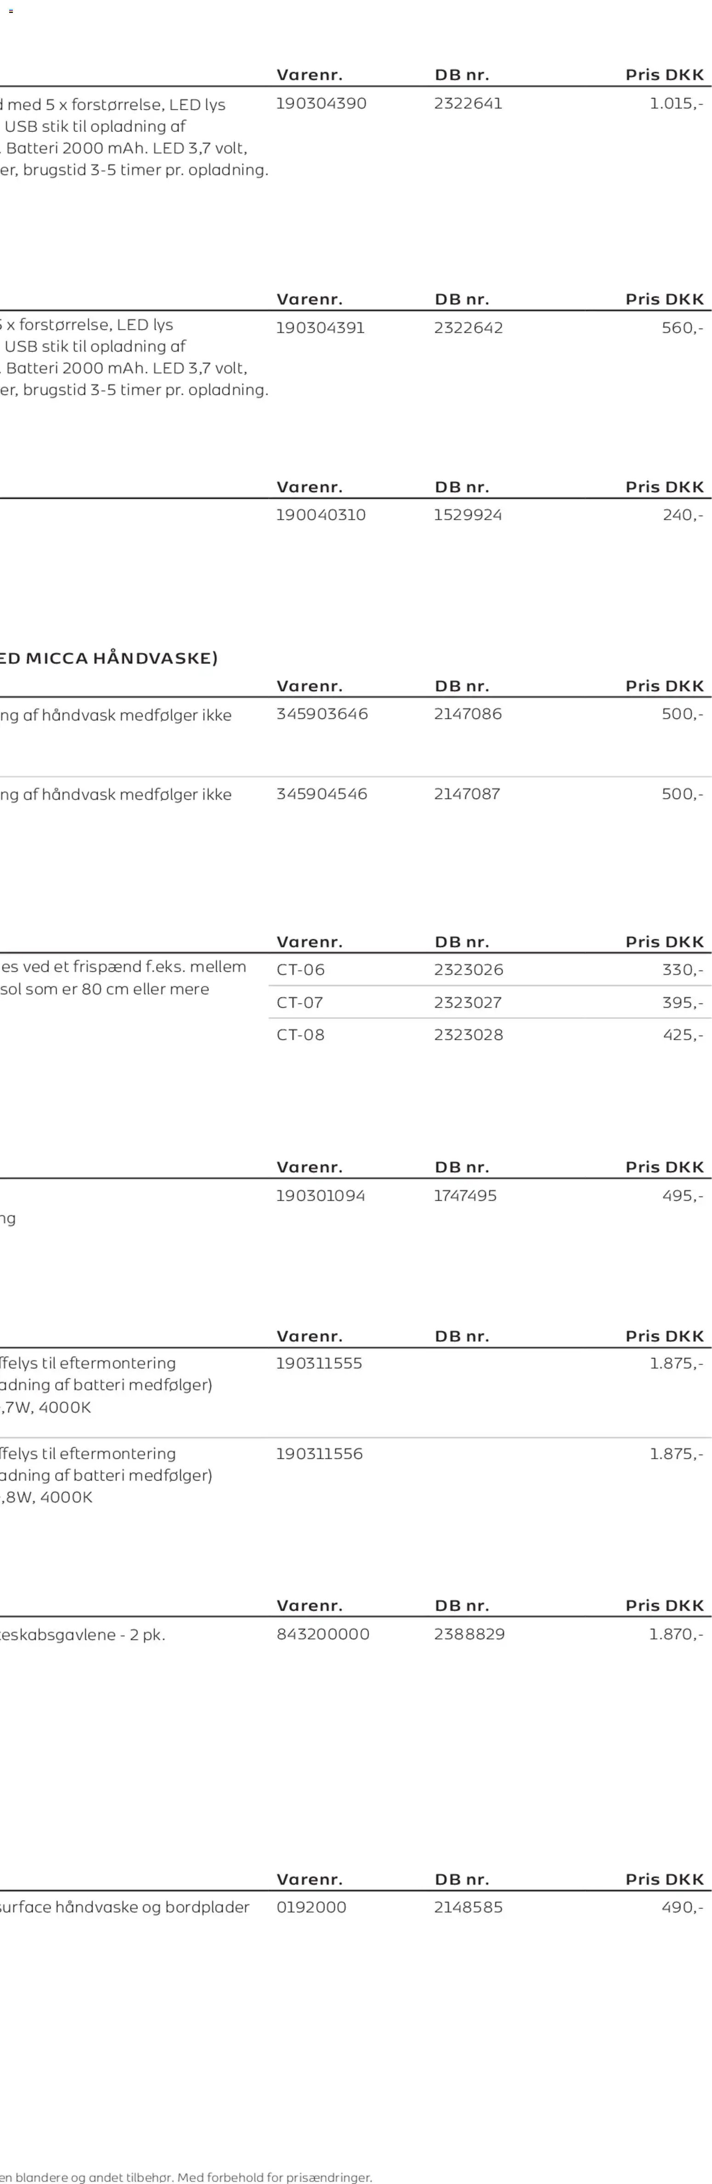
Task: Select the 495,- price
Action: (x=682, y=1196)
